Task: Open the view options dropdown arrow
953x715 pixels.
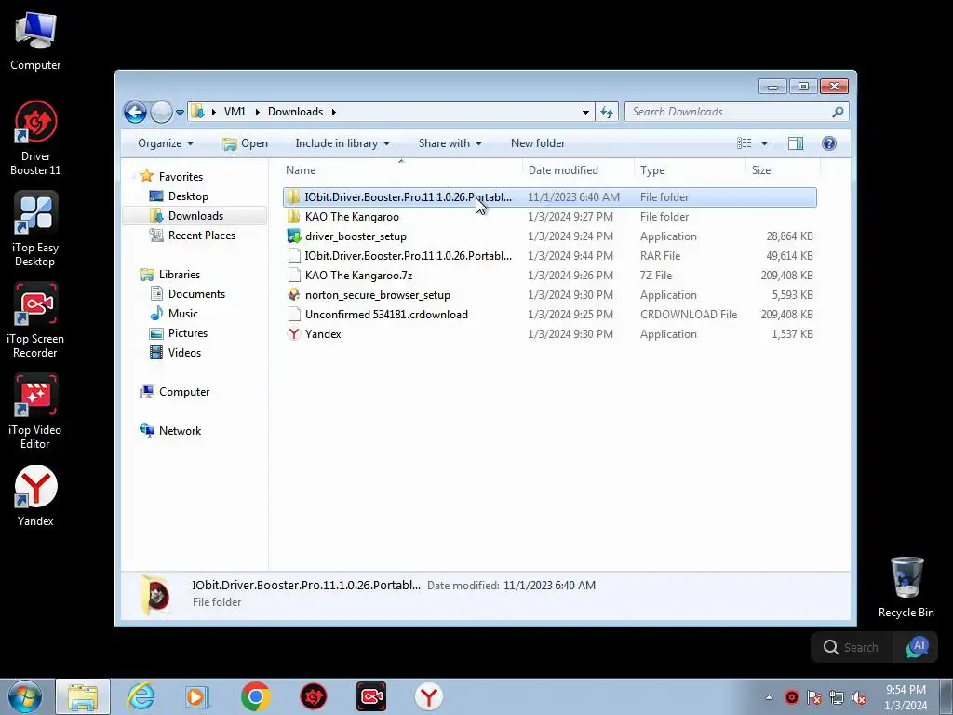Action: 765,142
